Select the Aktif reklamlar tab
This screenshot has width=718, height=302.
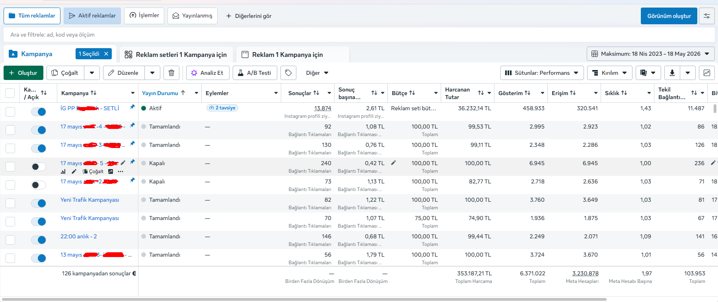92,16
